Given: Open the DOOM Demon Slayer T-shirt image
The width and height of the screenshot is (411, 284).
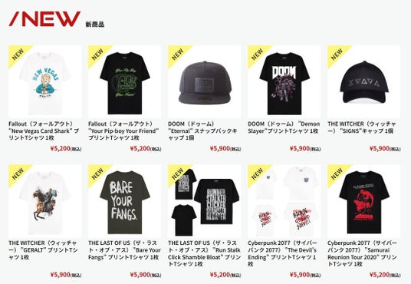Looking at the screenshot, I should 284,82.
